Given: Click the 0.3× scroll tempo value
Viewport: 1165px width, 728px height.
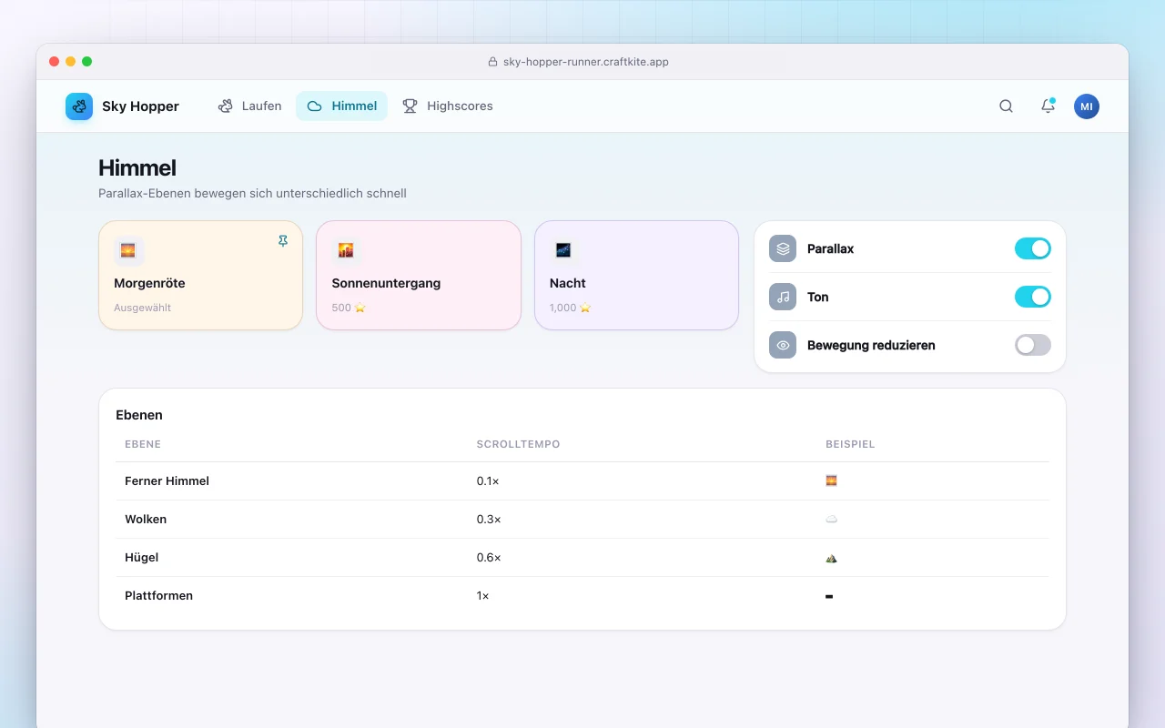Looking at the screenshot, I should tap(489, 519).
